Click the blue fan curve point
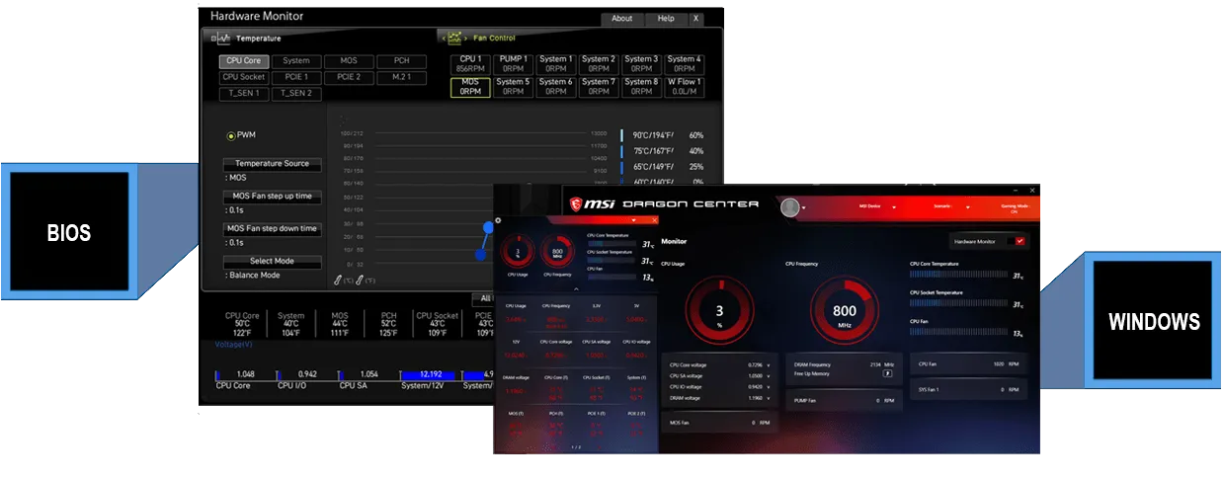The width and height of the screenshot is (1223, 481). 487,226
